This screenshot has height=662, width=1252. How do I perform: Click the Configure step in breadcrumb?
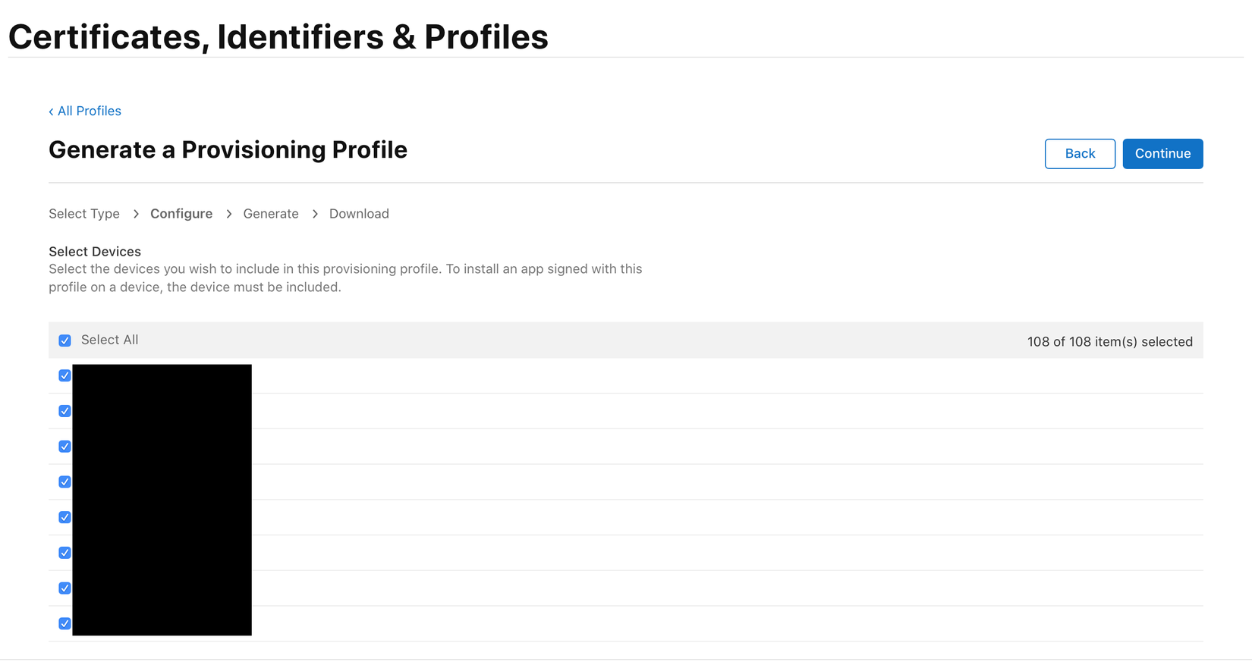point(181,214)
